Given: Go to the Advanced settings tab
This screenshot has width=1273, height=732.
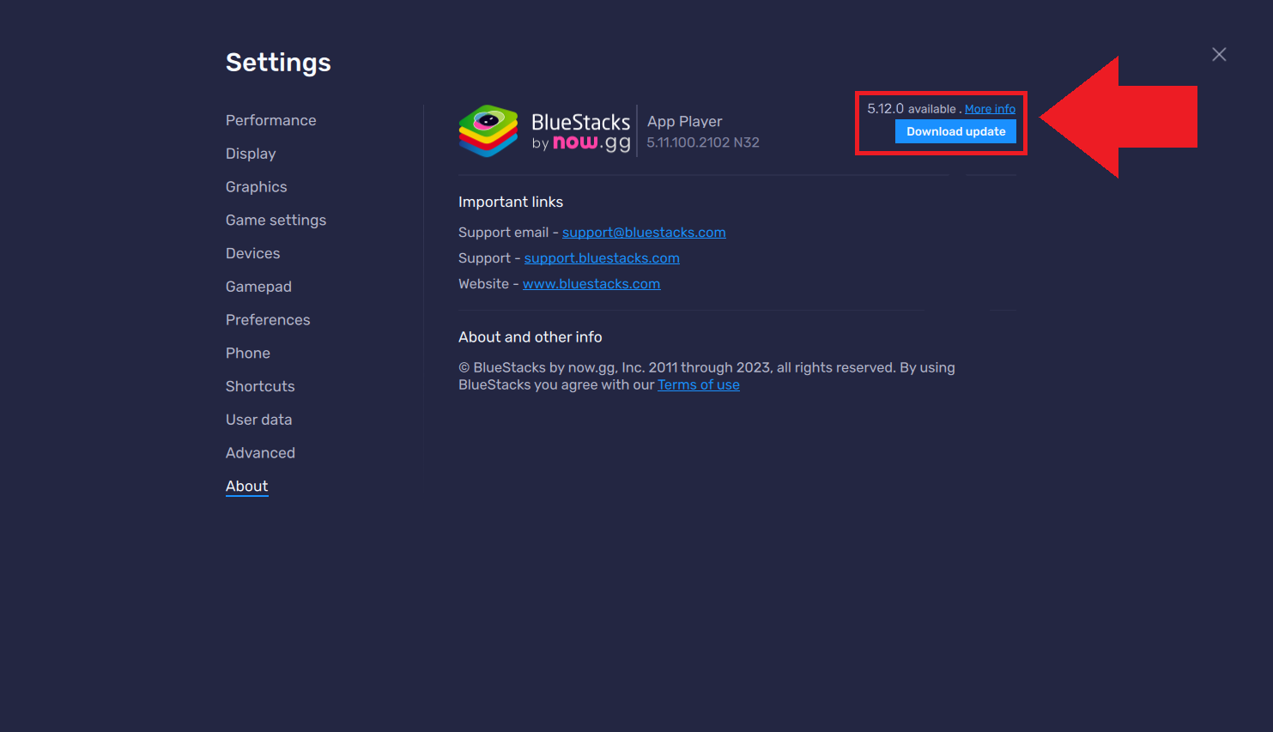Looking at the screenshot, I should (260, 453).
